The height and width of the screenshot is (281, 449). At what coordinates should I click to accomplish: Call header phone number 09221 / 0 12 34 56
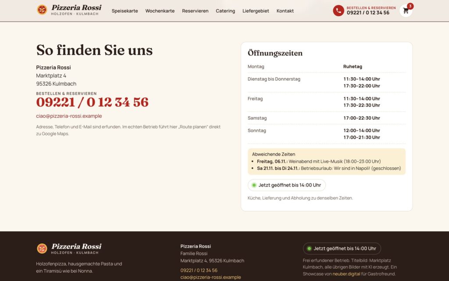click(368, 13)
